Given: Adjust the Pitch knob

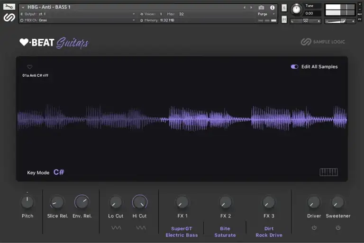Looking at the screenshot, I should [27, 202].
